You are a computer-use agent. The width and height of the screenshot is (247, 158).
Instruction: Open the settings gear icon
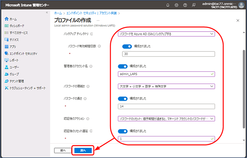(176, 5)
